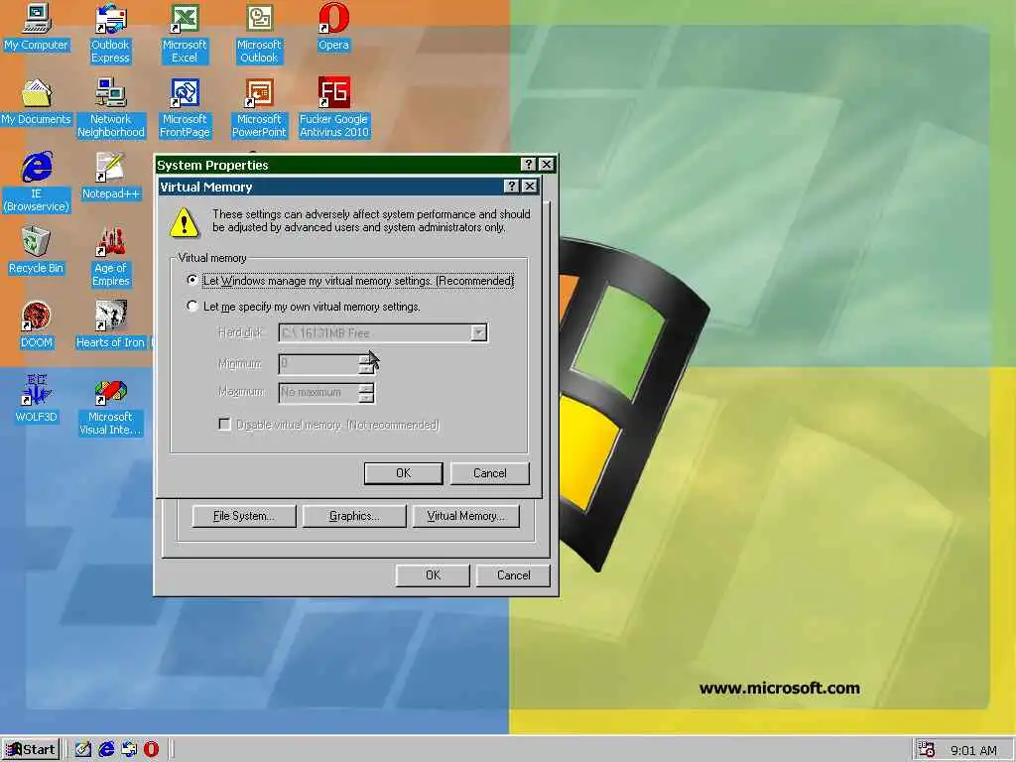The height and width of the screenshot is (762, 1016).
Task: Confirm Virtual Memory dialog with OK
Action: pos(403,473)
